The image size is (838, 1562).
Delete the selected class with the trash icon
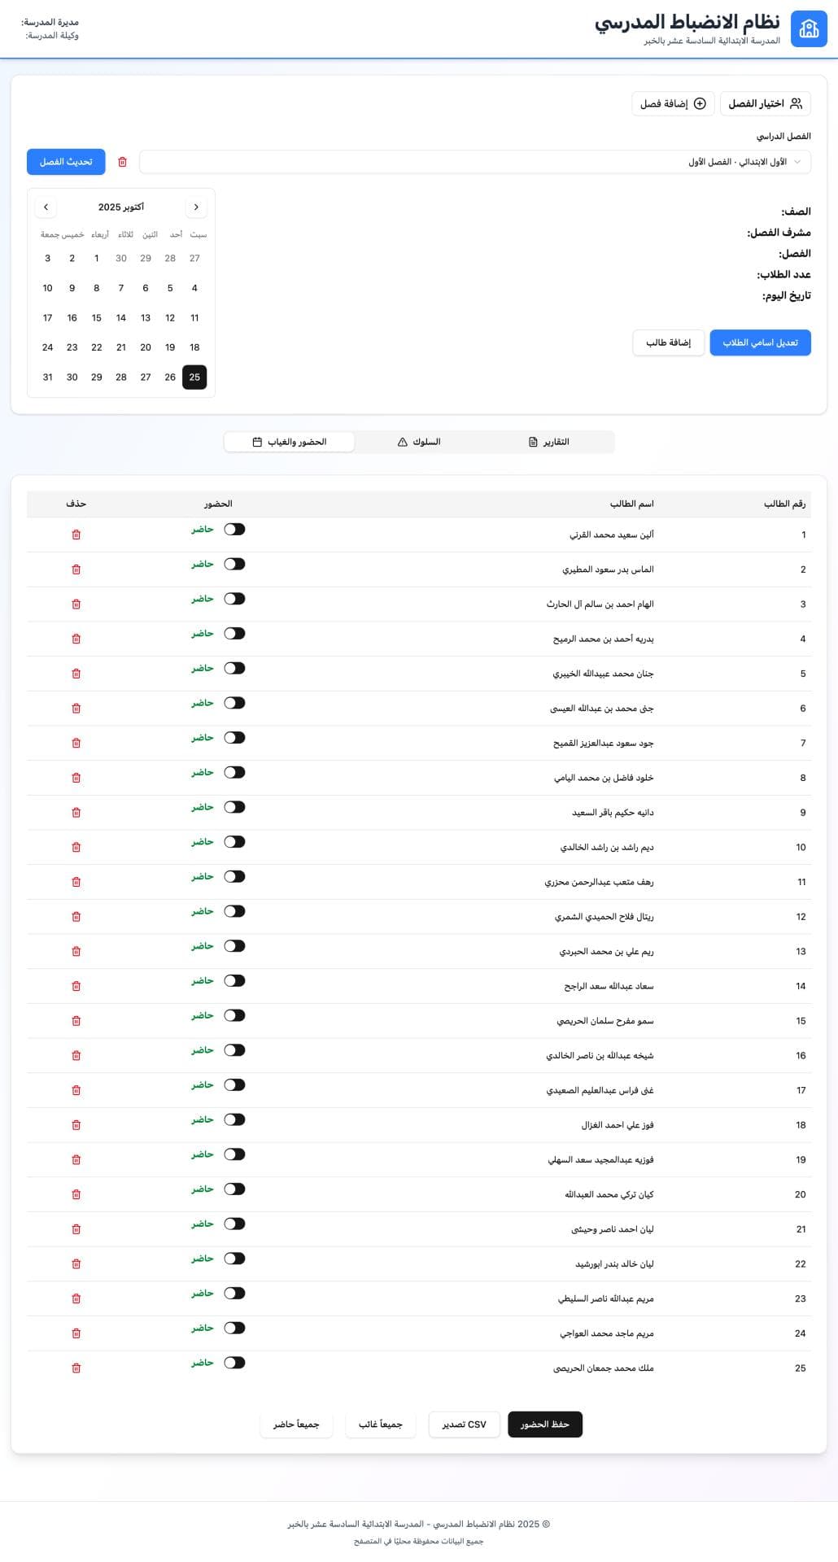[123, 162]
